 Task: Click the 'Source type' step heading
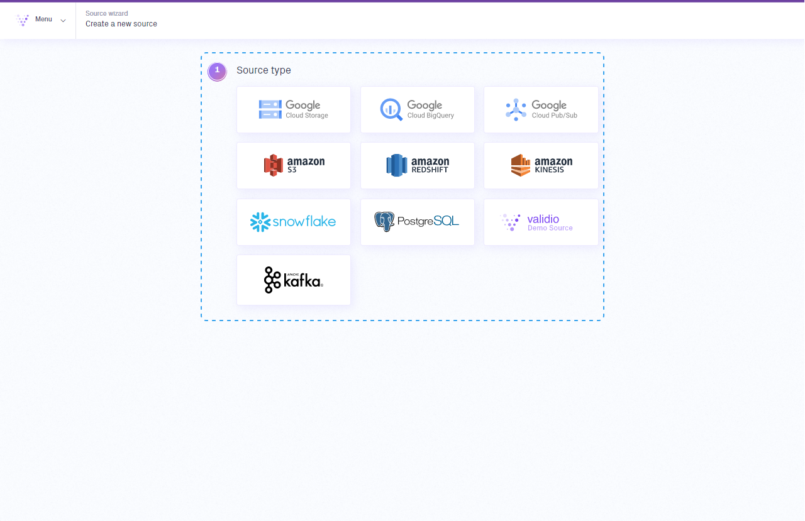coord(264,70)
